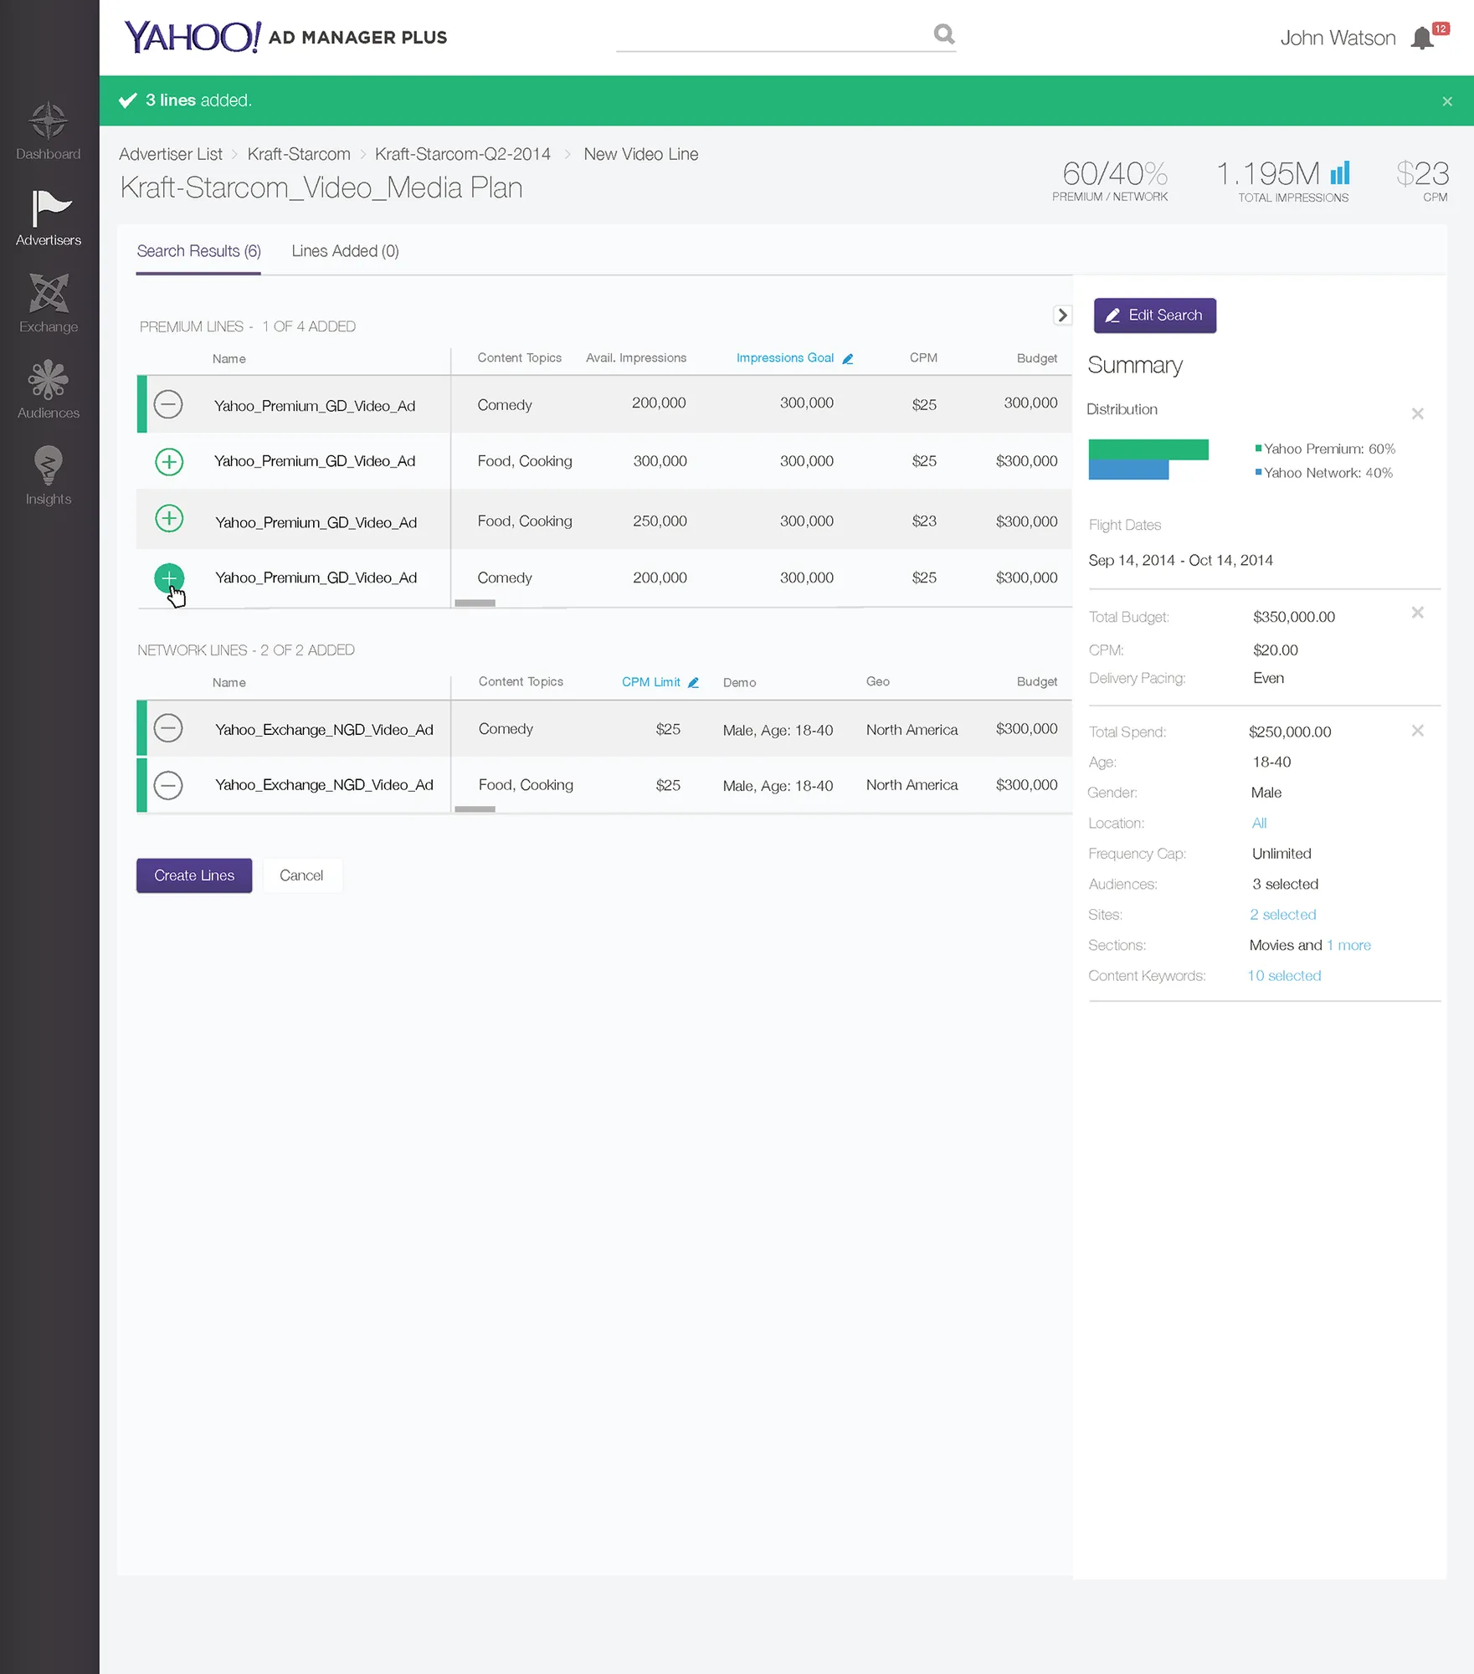Open the Exchange section in the sidebar

(x=49, y=304)
